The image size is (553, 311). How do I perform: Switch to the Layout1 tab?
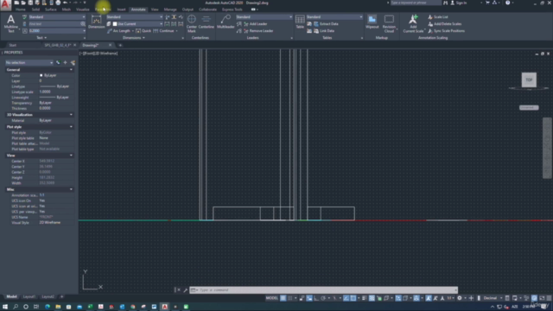click(29, 296)
